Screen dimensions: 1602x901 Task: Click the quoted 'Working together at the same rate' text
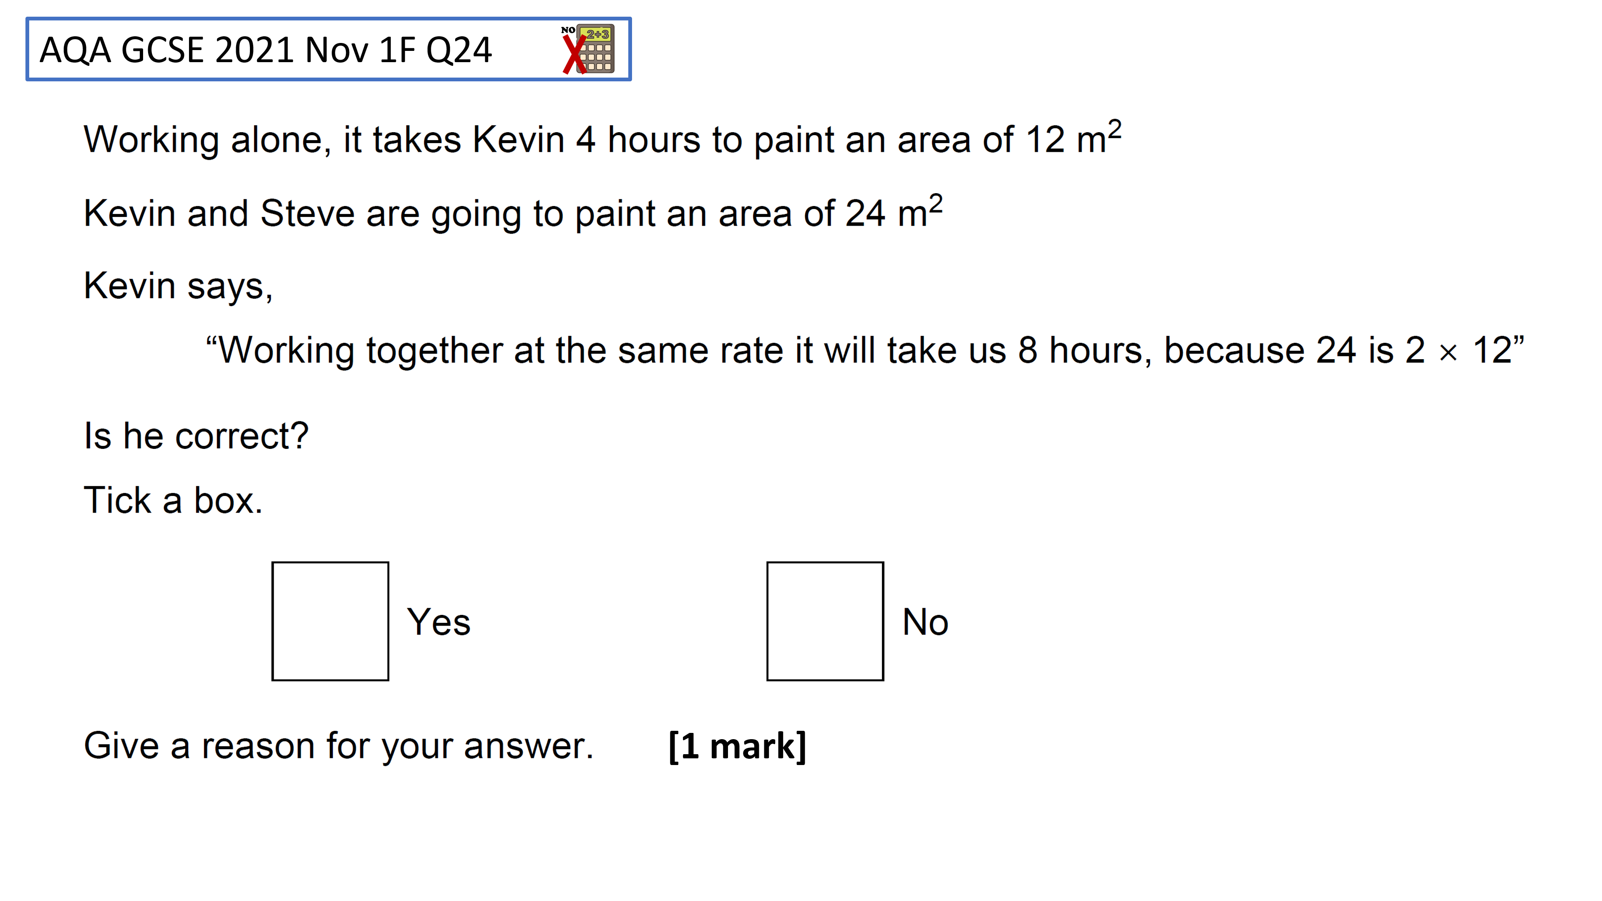(865, 350)
